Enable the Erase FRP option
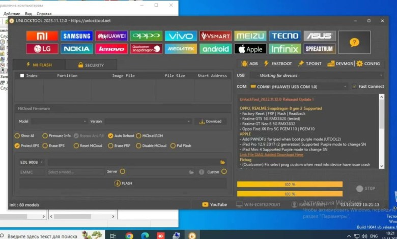Screen dimensions: 397x239 (x=110, y=145)
